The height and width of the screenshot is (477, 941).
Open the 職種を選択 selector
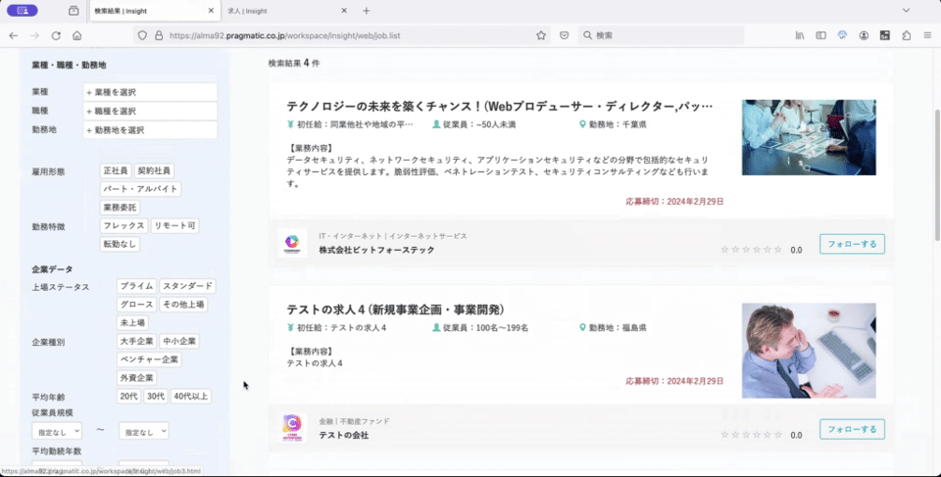pyautogui.click(x=150, y=111)
